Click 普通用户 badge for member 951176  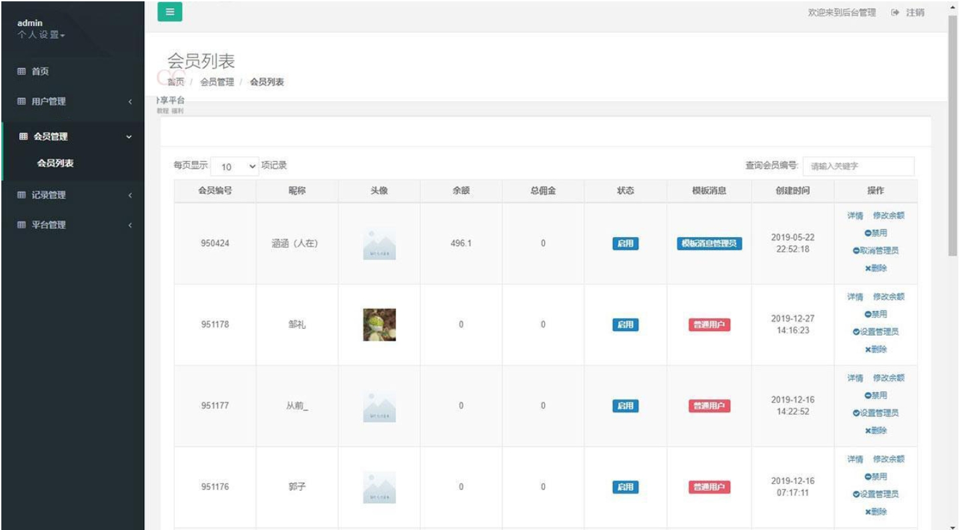[x=710, y=487]
